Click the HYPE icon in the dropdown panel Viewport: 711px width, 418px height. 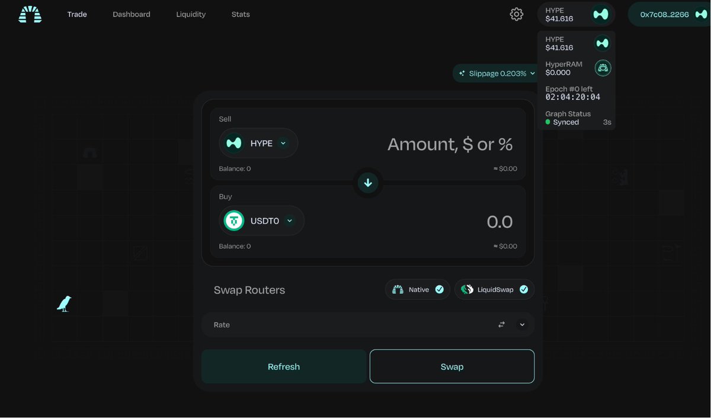click(603, 43)
